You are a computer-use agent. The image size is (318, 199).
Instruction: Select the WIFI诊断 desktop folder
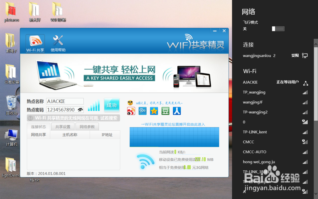tap(58, 12)
